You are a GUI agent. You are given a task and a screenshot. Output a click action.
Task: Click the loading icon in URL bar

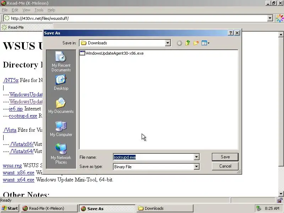[x=7, y=18]
